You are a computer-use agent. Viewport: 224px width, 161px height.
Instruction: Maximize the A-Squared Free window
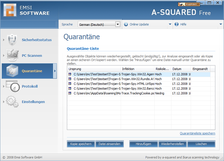pos(209,3)
